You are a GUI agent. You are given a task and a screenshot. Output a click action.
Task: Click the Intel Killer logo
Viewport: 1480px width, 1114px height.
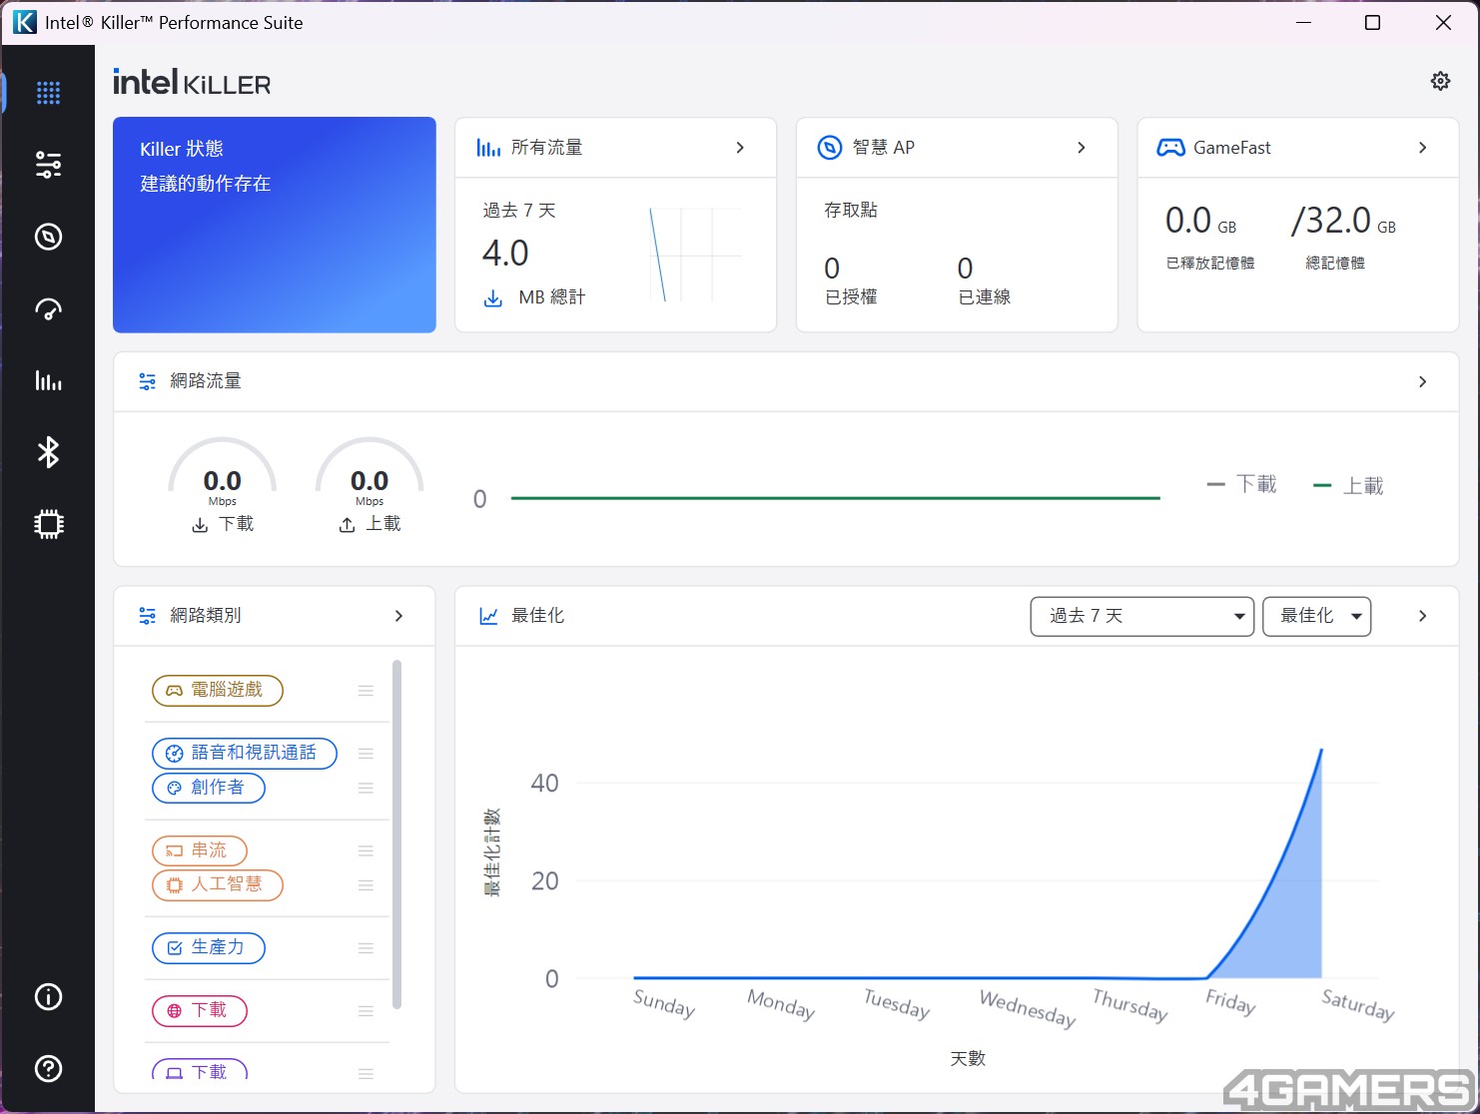tap(192, 82)
